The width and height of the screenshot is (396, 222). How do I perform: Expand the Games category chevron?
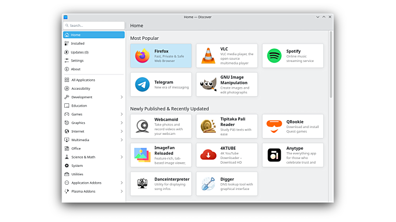[x=122, y=114]
